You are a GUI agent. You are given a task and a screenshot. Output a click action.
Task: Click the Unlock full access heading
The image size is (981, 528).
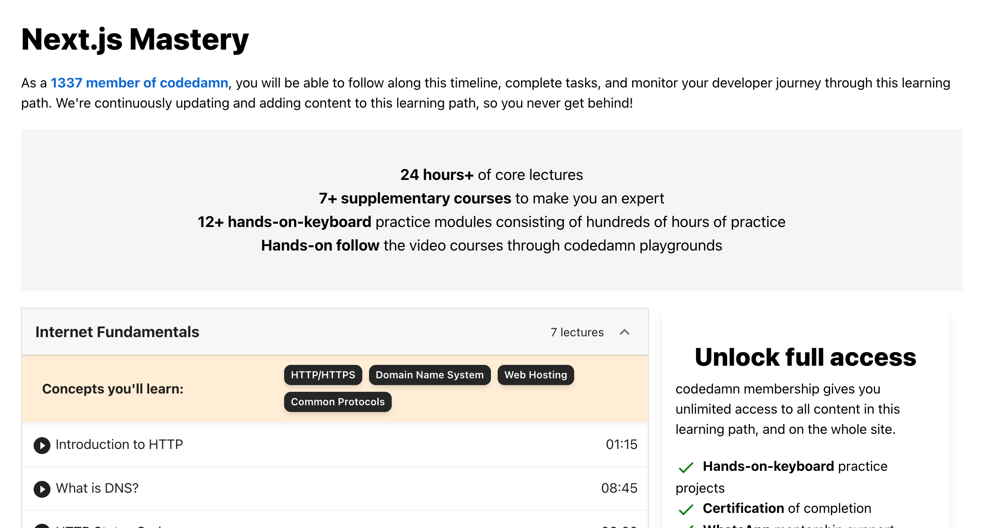pos(805,357)
